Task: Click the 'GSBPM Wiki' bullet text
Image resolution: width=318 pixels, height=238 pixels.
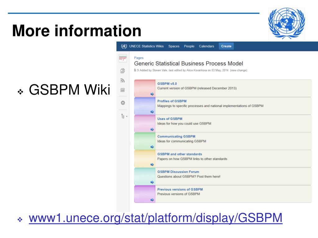Action: (x=70, y=90)
